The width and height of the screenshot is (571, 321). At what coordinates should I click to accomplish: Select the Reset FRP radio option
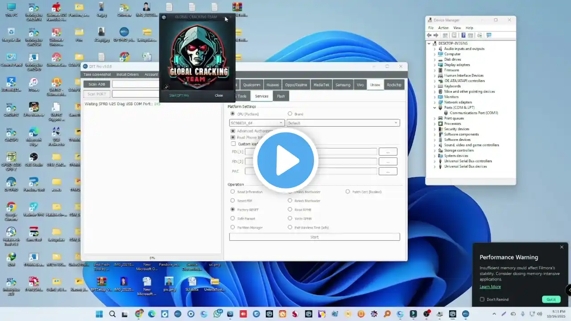click(x=232, y=201)
